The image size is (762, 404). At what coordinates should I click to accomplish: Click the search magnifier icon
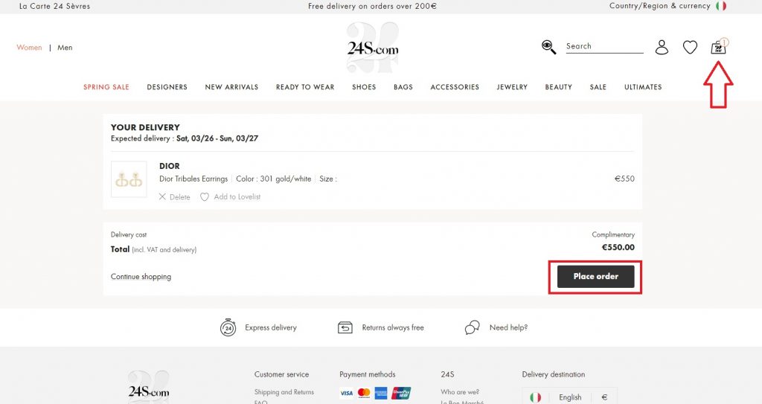coord(549,47)
